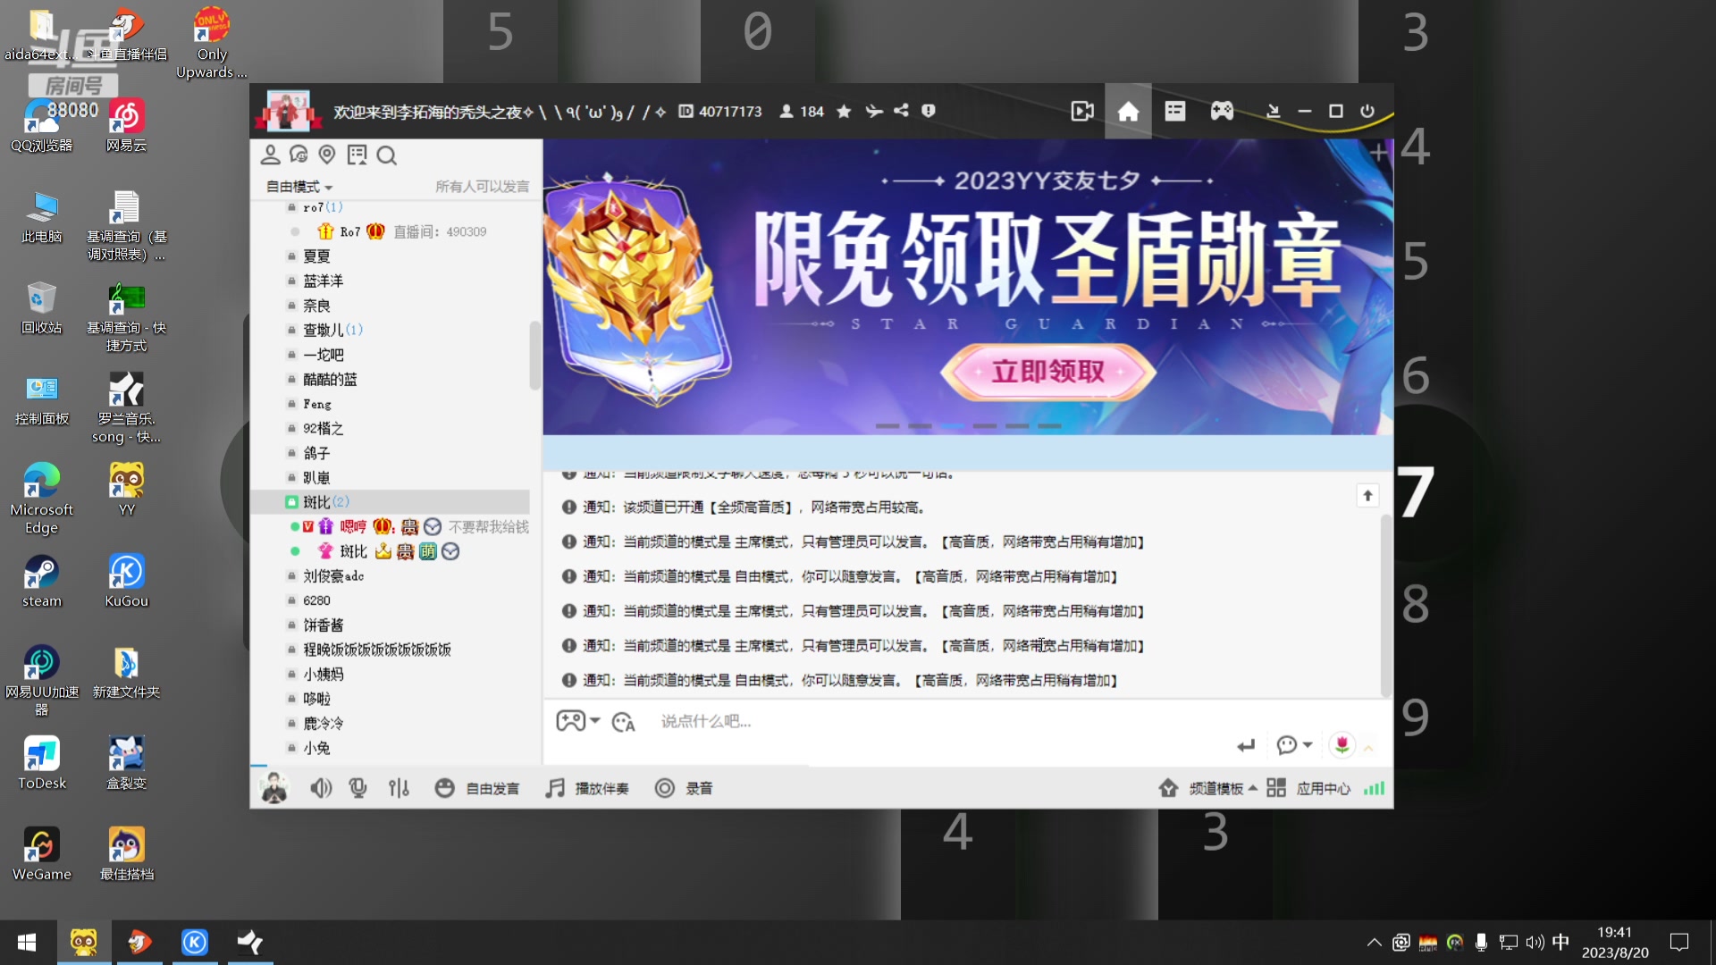Click the 说点什么吧 message input field
This screenshot has height=965, width=1716.
point(804,721)
